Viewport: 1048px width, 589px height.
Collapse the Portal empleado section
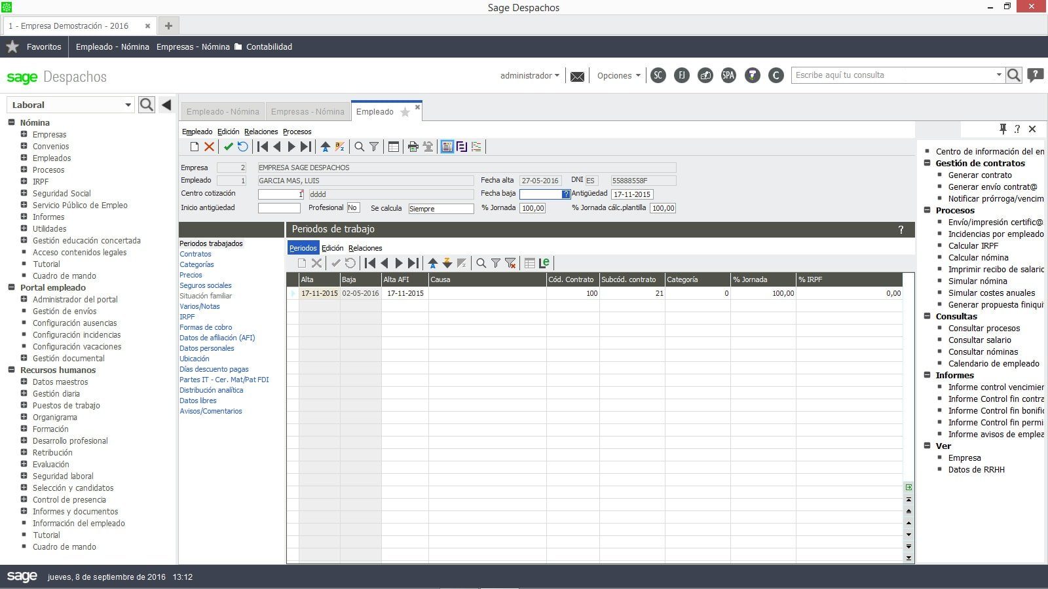tap(12, 287)
